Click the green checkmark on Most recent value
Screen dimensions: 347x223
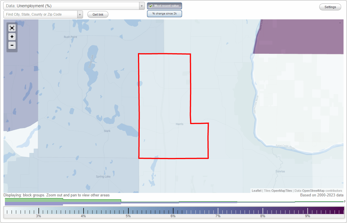coord(151,6)
